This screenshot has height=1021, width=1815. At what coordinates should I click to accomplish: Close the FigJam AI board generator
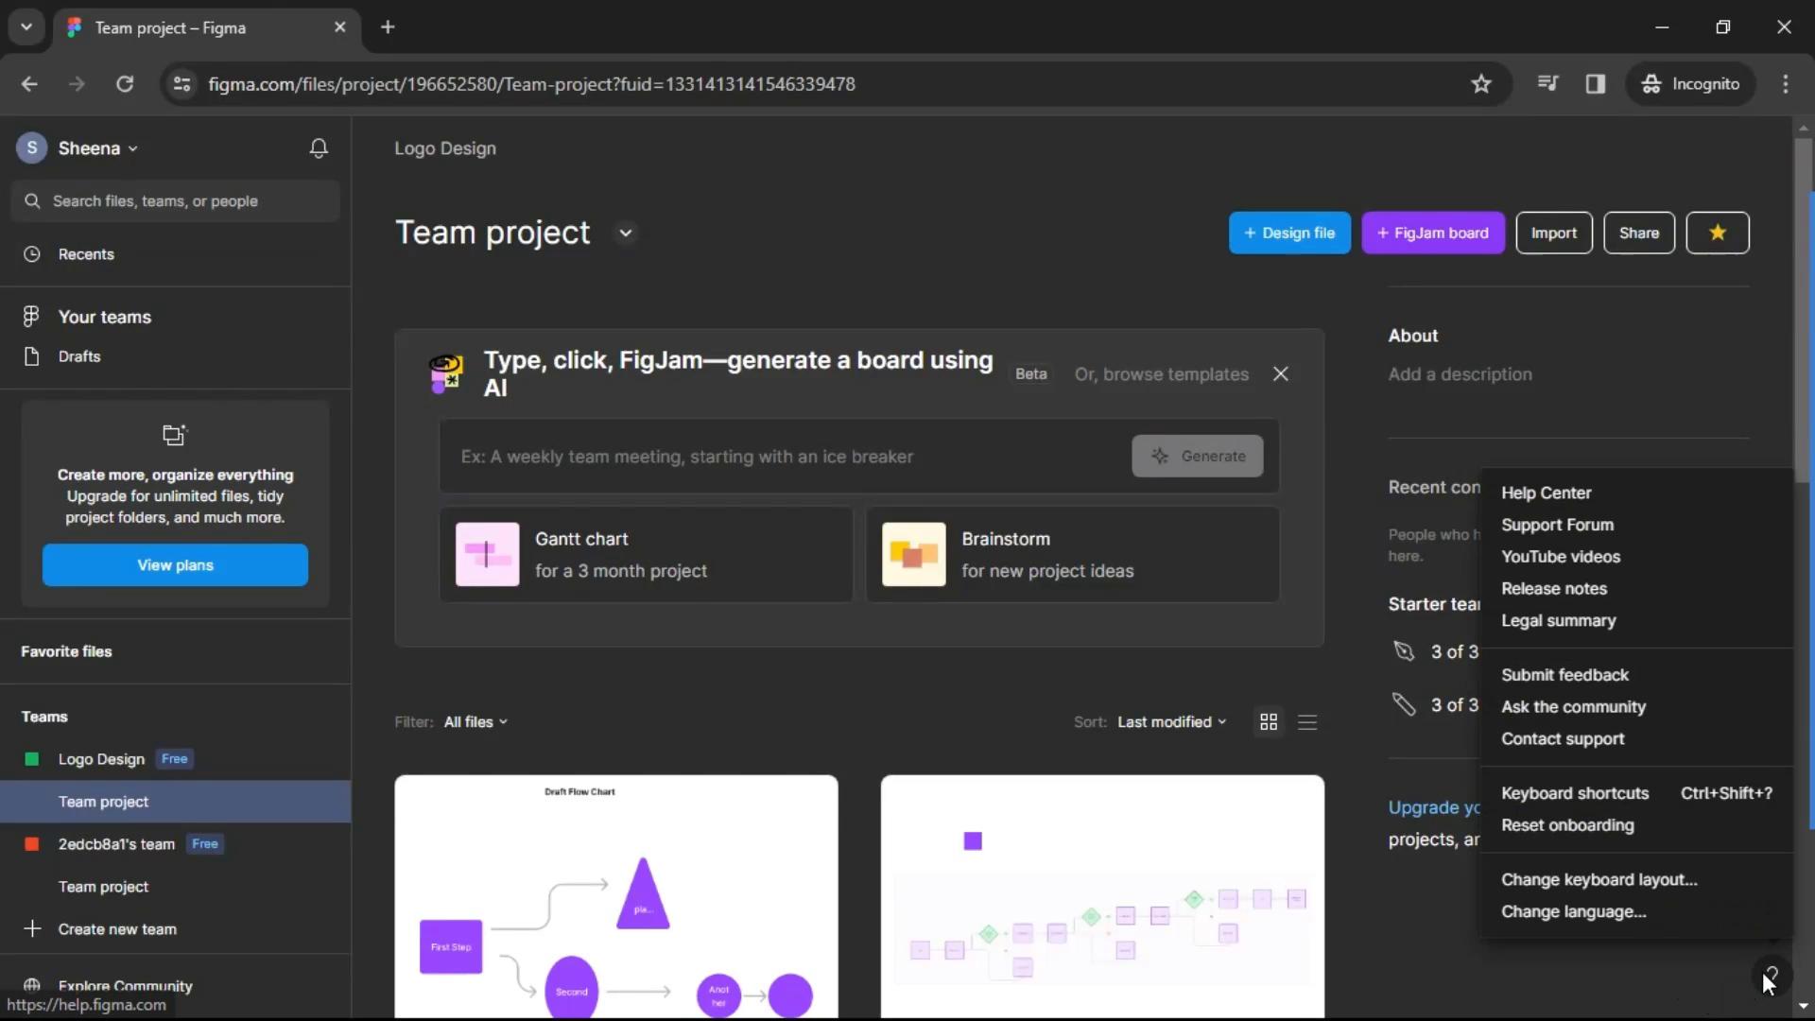[x=1282, y=372]
